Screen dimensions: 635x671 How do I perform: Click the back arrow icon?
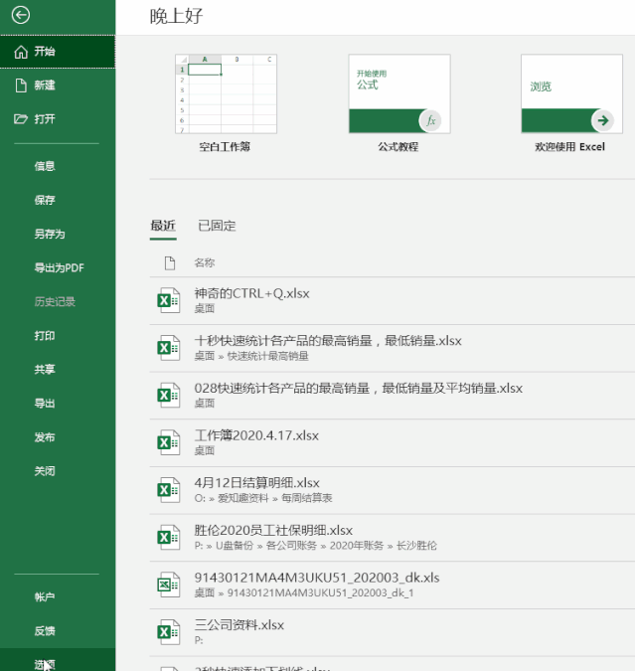[x=21, y=15]
